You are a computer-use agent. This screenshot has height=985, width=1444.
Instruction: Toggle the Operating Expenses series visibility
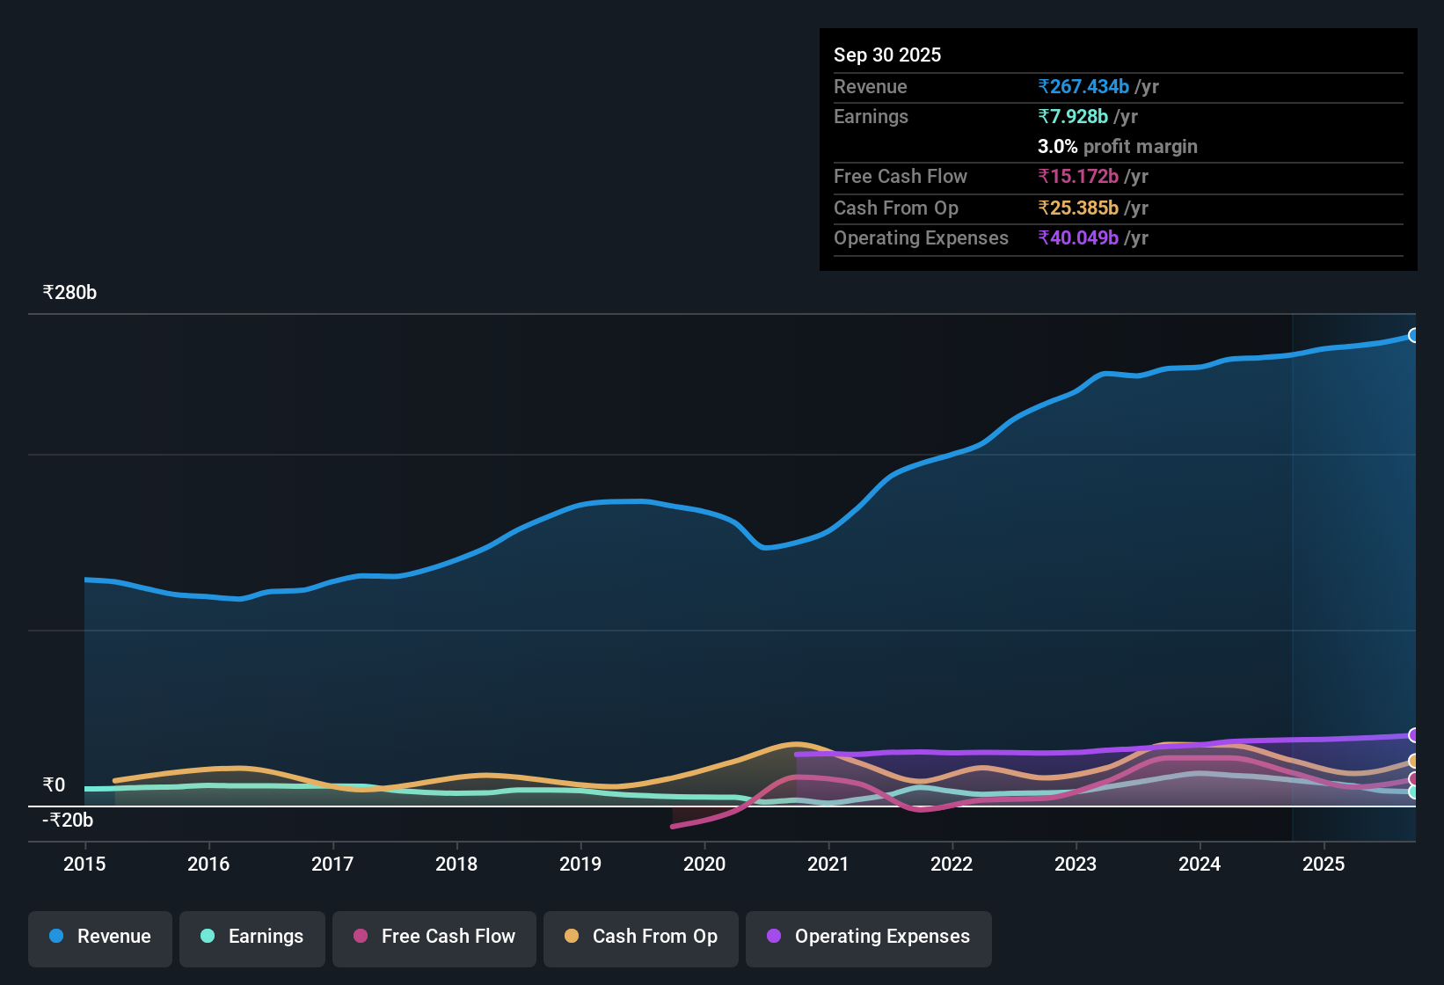868,938
